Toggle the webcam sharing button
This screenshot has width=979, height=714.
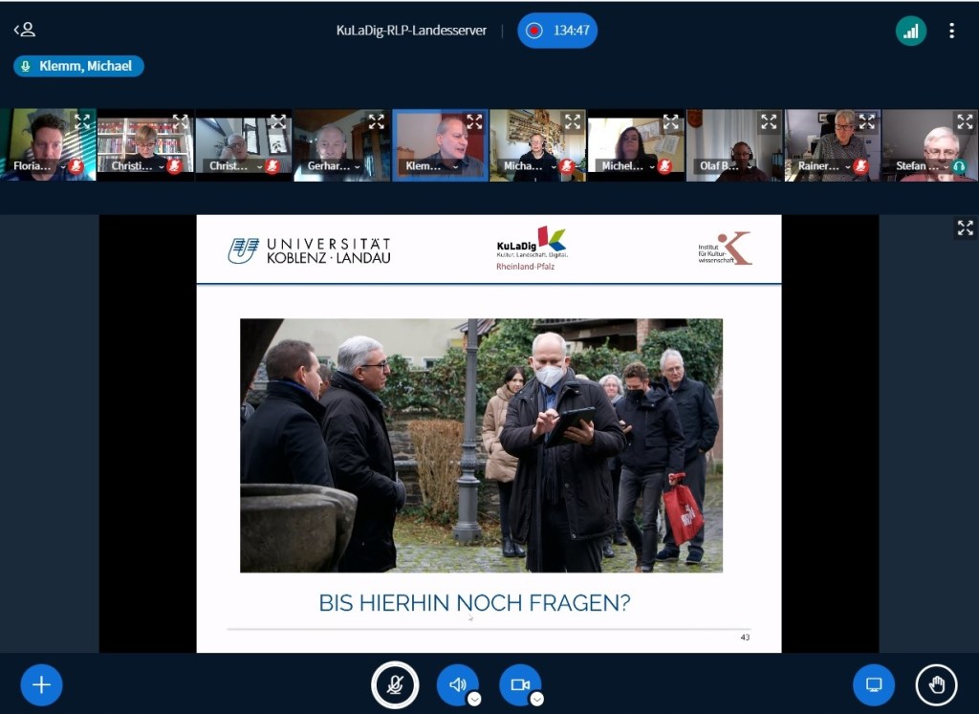coord(519,684)
